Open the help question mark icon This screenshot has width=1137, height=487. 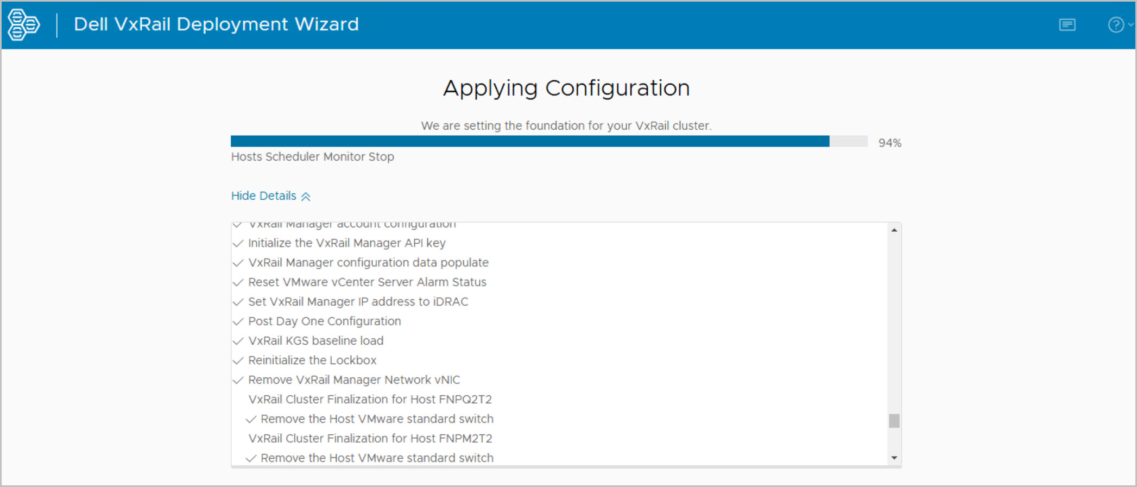[x=1115, y=25]
